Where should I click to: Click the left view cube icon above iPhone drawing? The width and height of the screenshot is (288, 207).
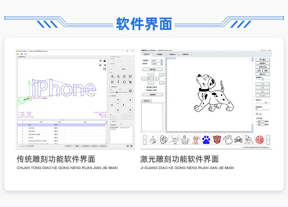tap(105, 65)
